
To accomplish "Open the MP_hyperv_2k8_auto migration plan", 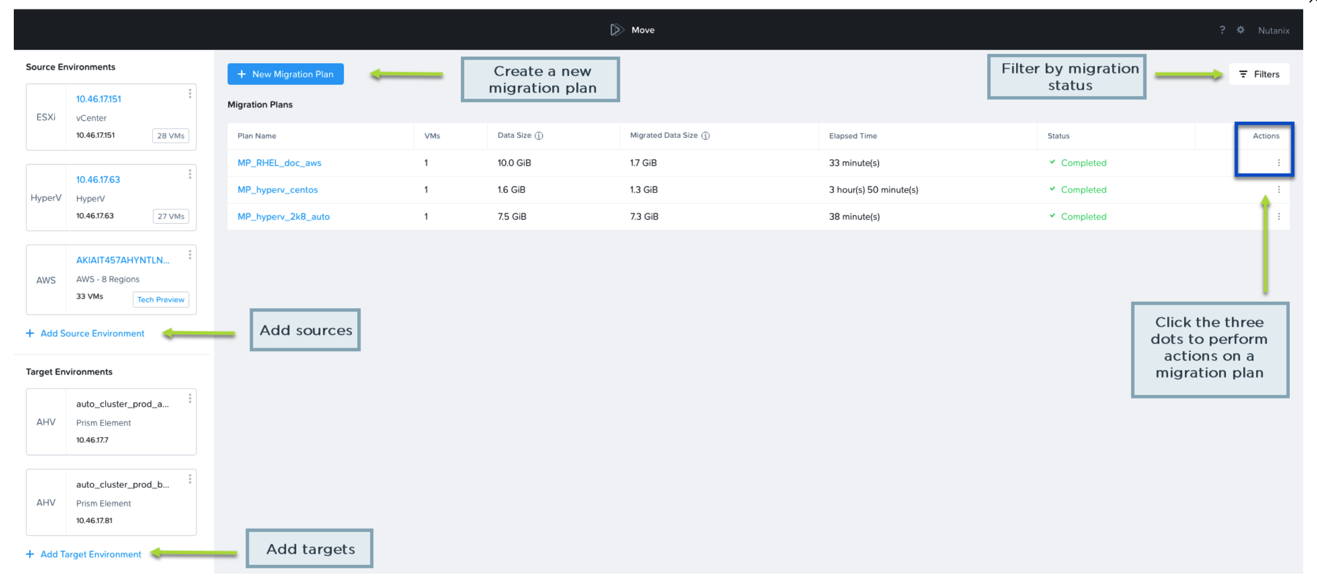I will click(x=284, y=217).
